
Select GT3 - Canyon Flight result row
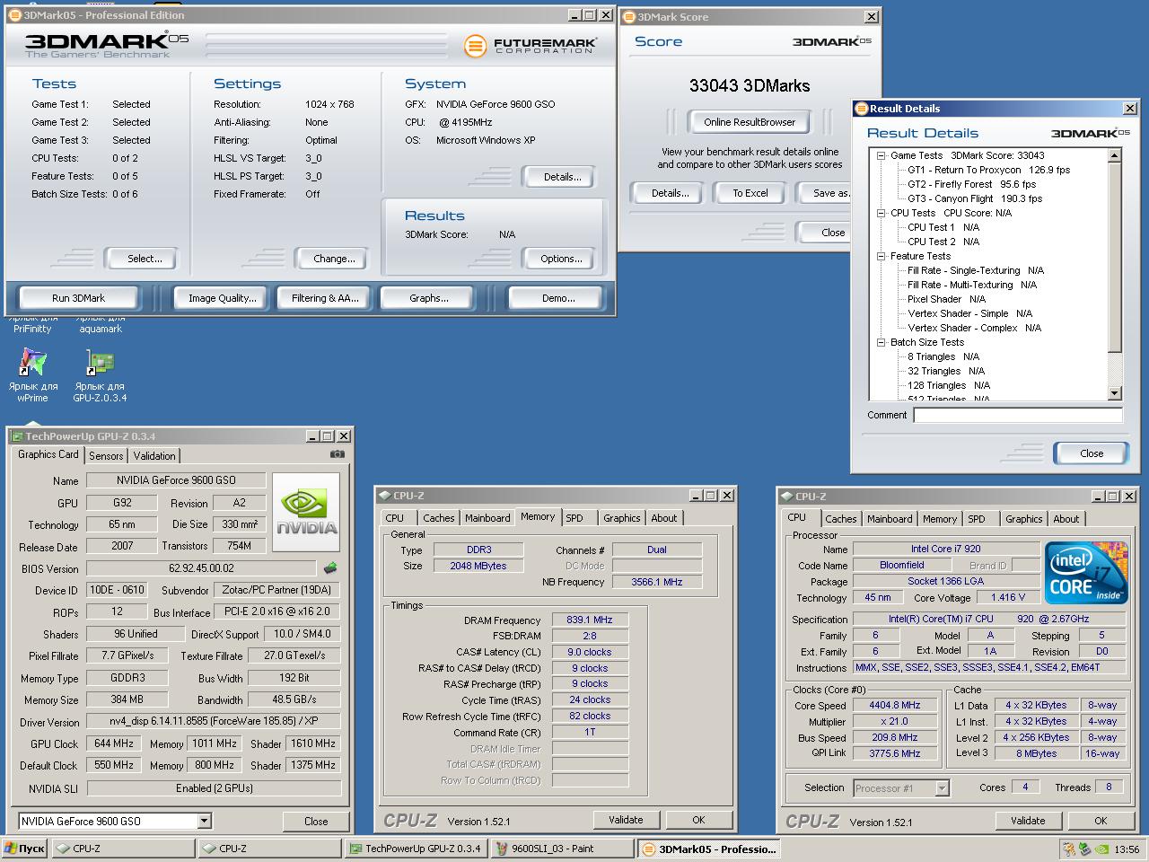coord(975,198)
